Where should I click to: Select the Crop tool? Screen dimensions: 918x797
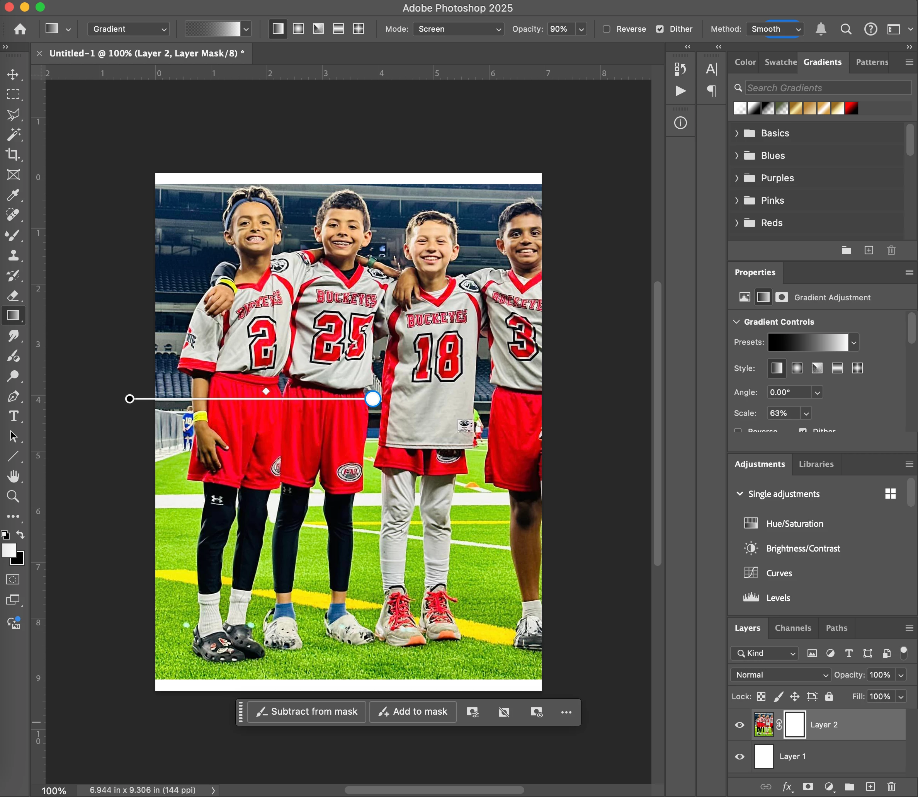13,155
